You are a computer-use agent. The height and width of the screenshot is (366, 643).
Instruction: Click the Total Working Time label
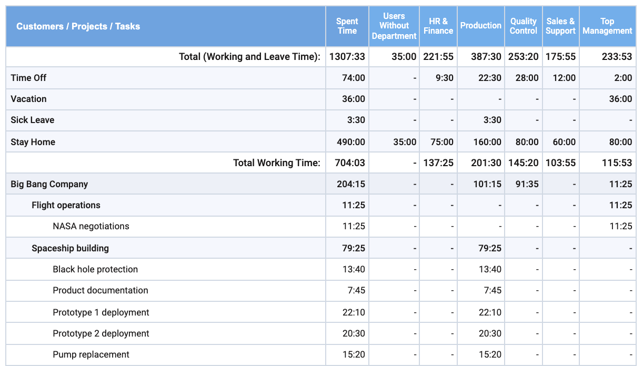click(277, 162)
